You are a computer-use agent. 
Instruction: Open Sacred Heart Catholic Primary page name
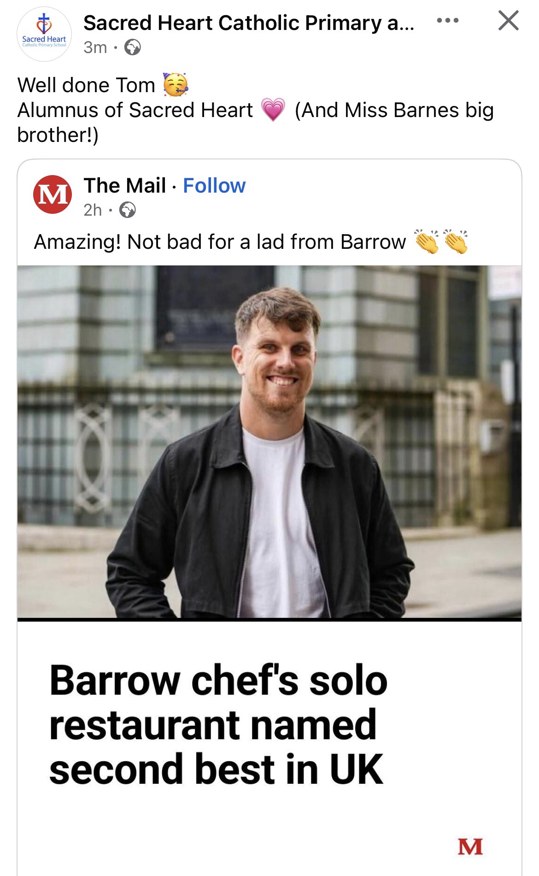[x=249, y=23]
